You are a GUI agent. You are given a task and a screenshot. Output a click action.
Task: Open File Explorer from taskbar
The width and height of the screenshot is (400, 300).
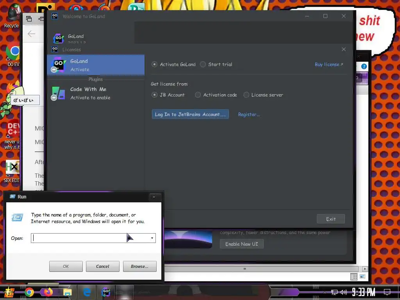67,292
